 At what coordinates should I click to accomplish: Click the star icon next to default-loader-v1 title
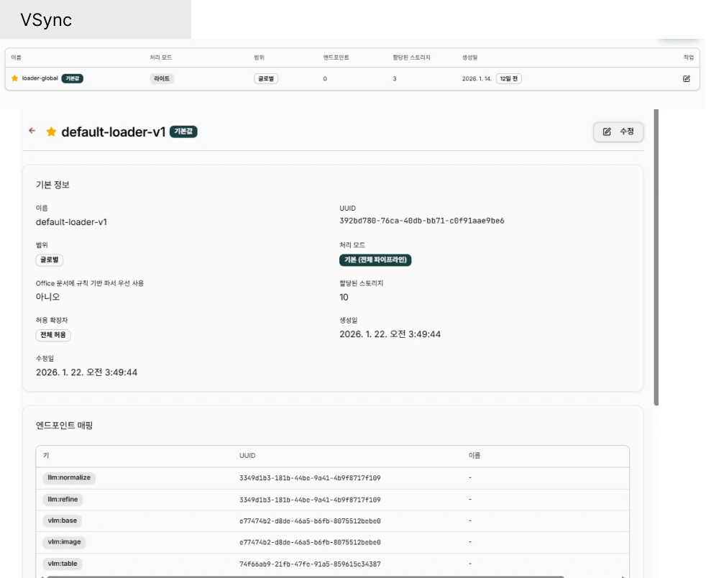(51, 132)
